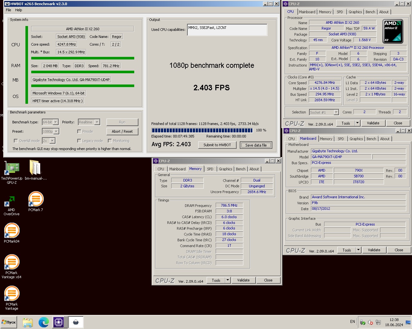This screenshot has width=412, height=329.
Task: Open the Overkill 2x dropdown
Action: [52, 141]
